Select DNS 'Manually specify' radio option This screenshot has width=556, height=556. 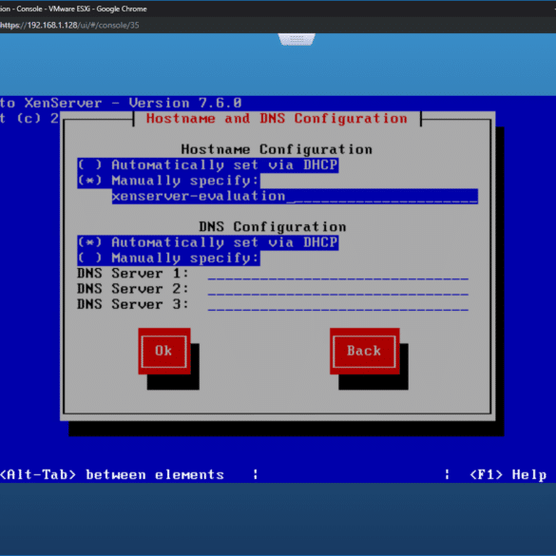pos(168,259)
